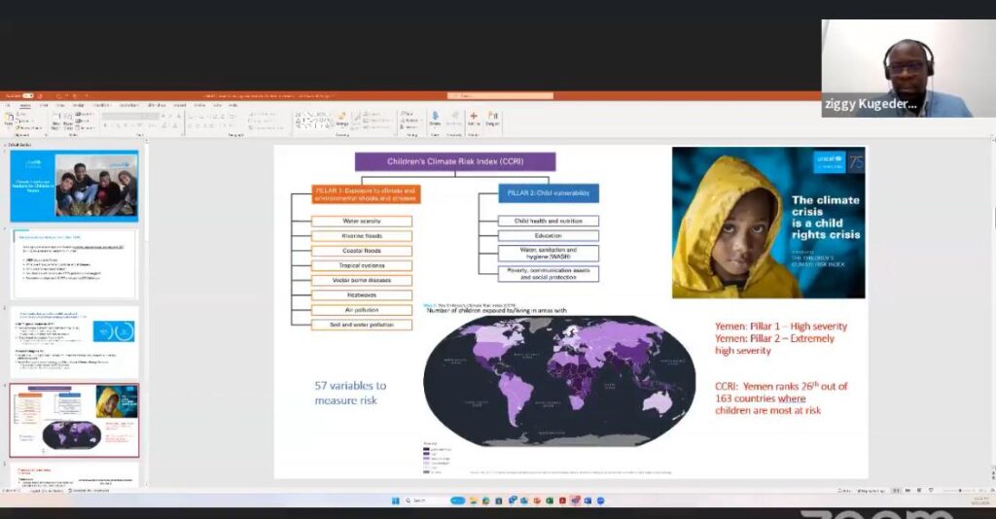Select slide 1 thumbnail with children photo
The image size is (996, 519).
tap(74, 186)
